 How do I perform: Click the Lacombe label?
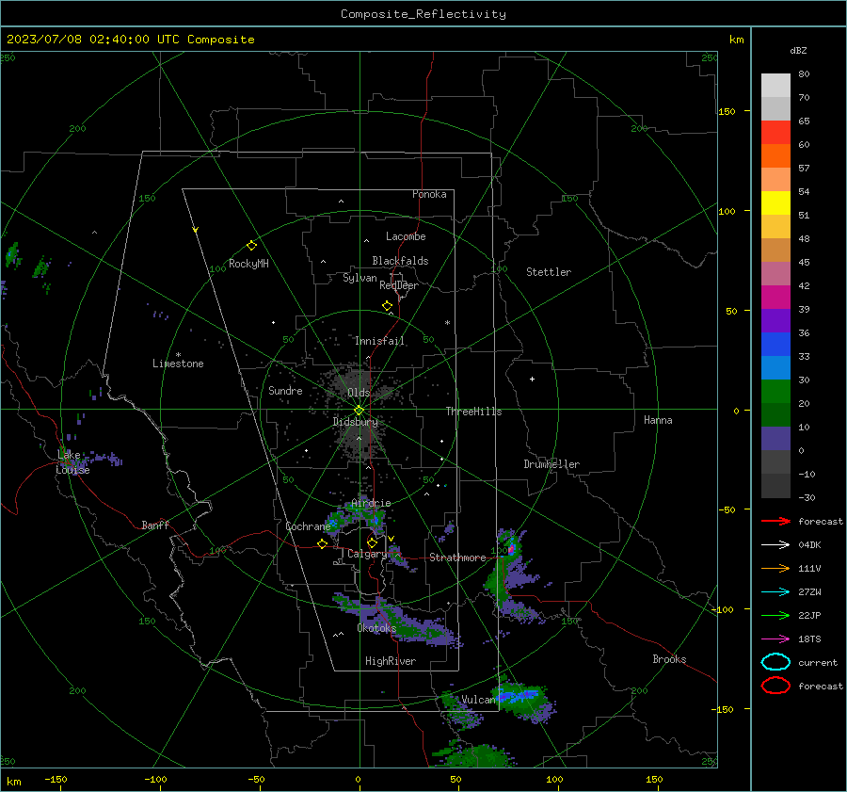pos(406,236)
